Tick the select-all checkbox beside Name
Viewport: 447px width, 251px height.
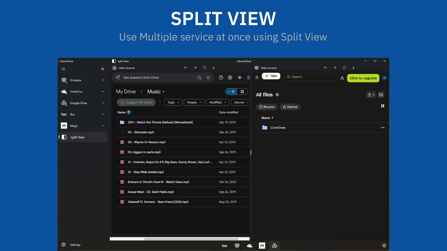point(257,118)
